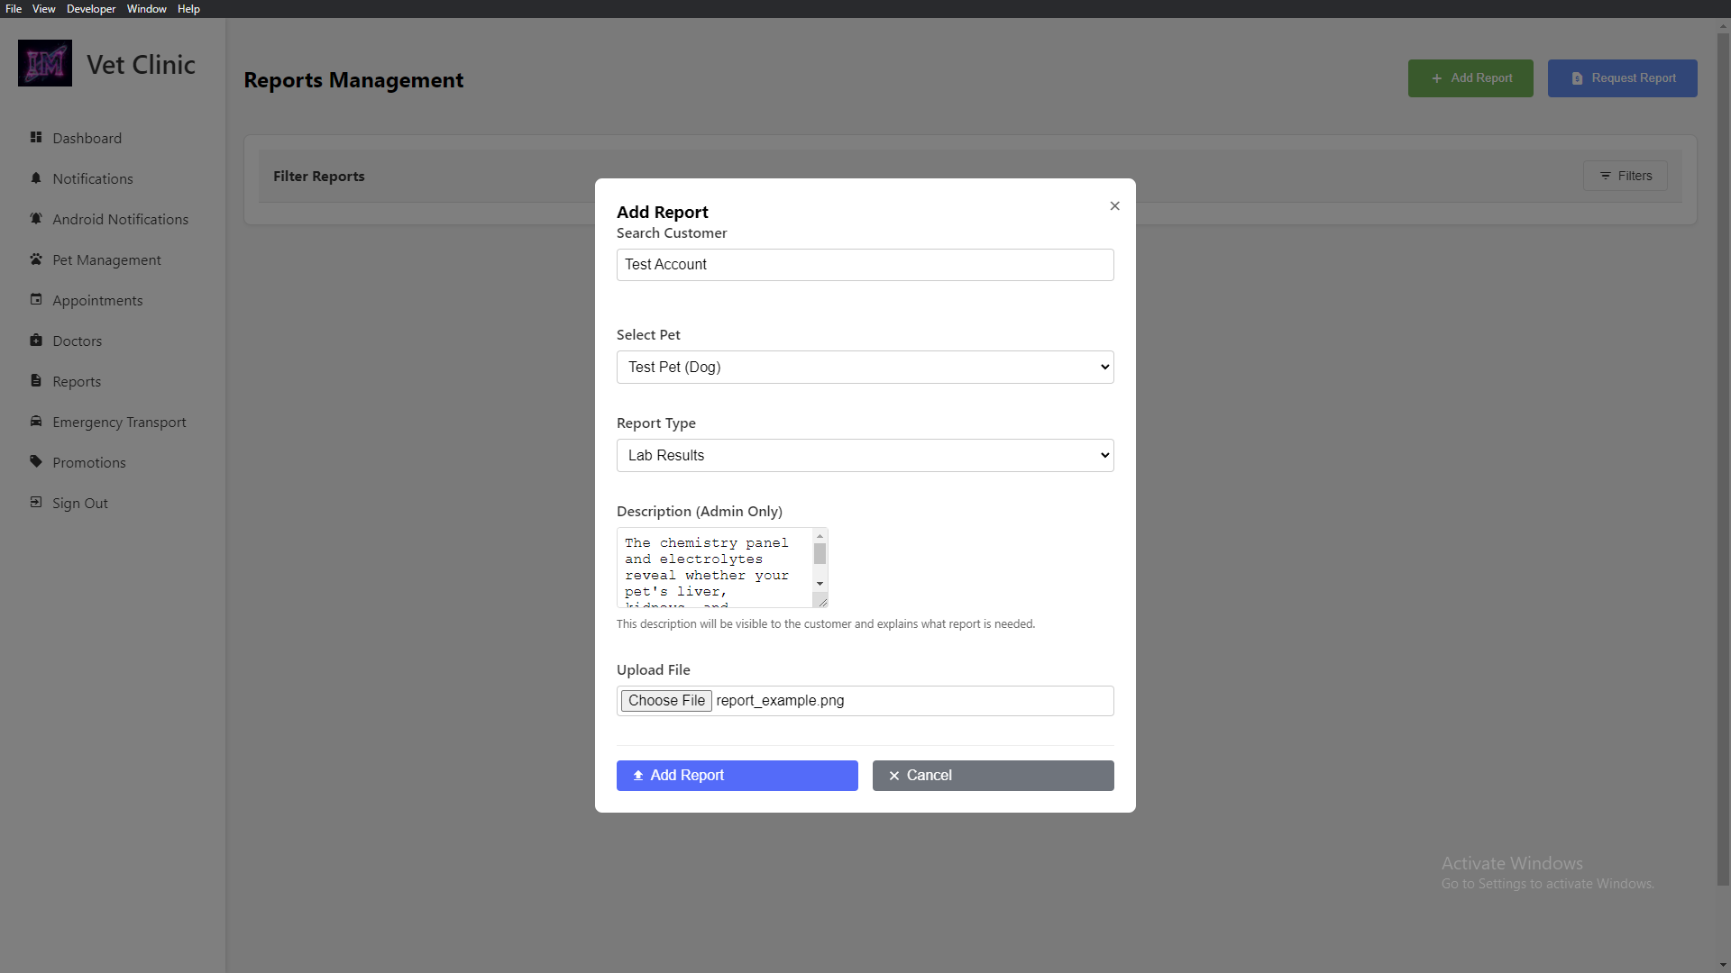Open the Developer menu
Image resolution: width=1731 pixels, height=973 pixels.
coord(90,8)
